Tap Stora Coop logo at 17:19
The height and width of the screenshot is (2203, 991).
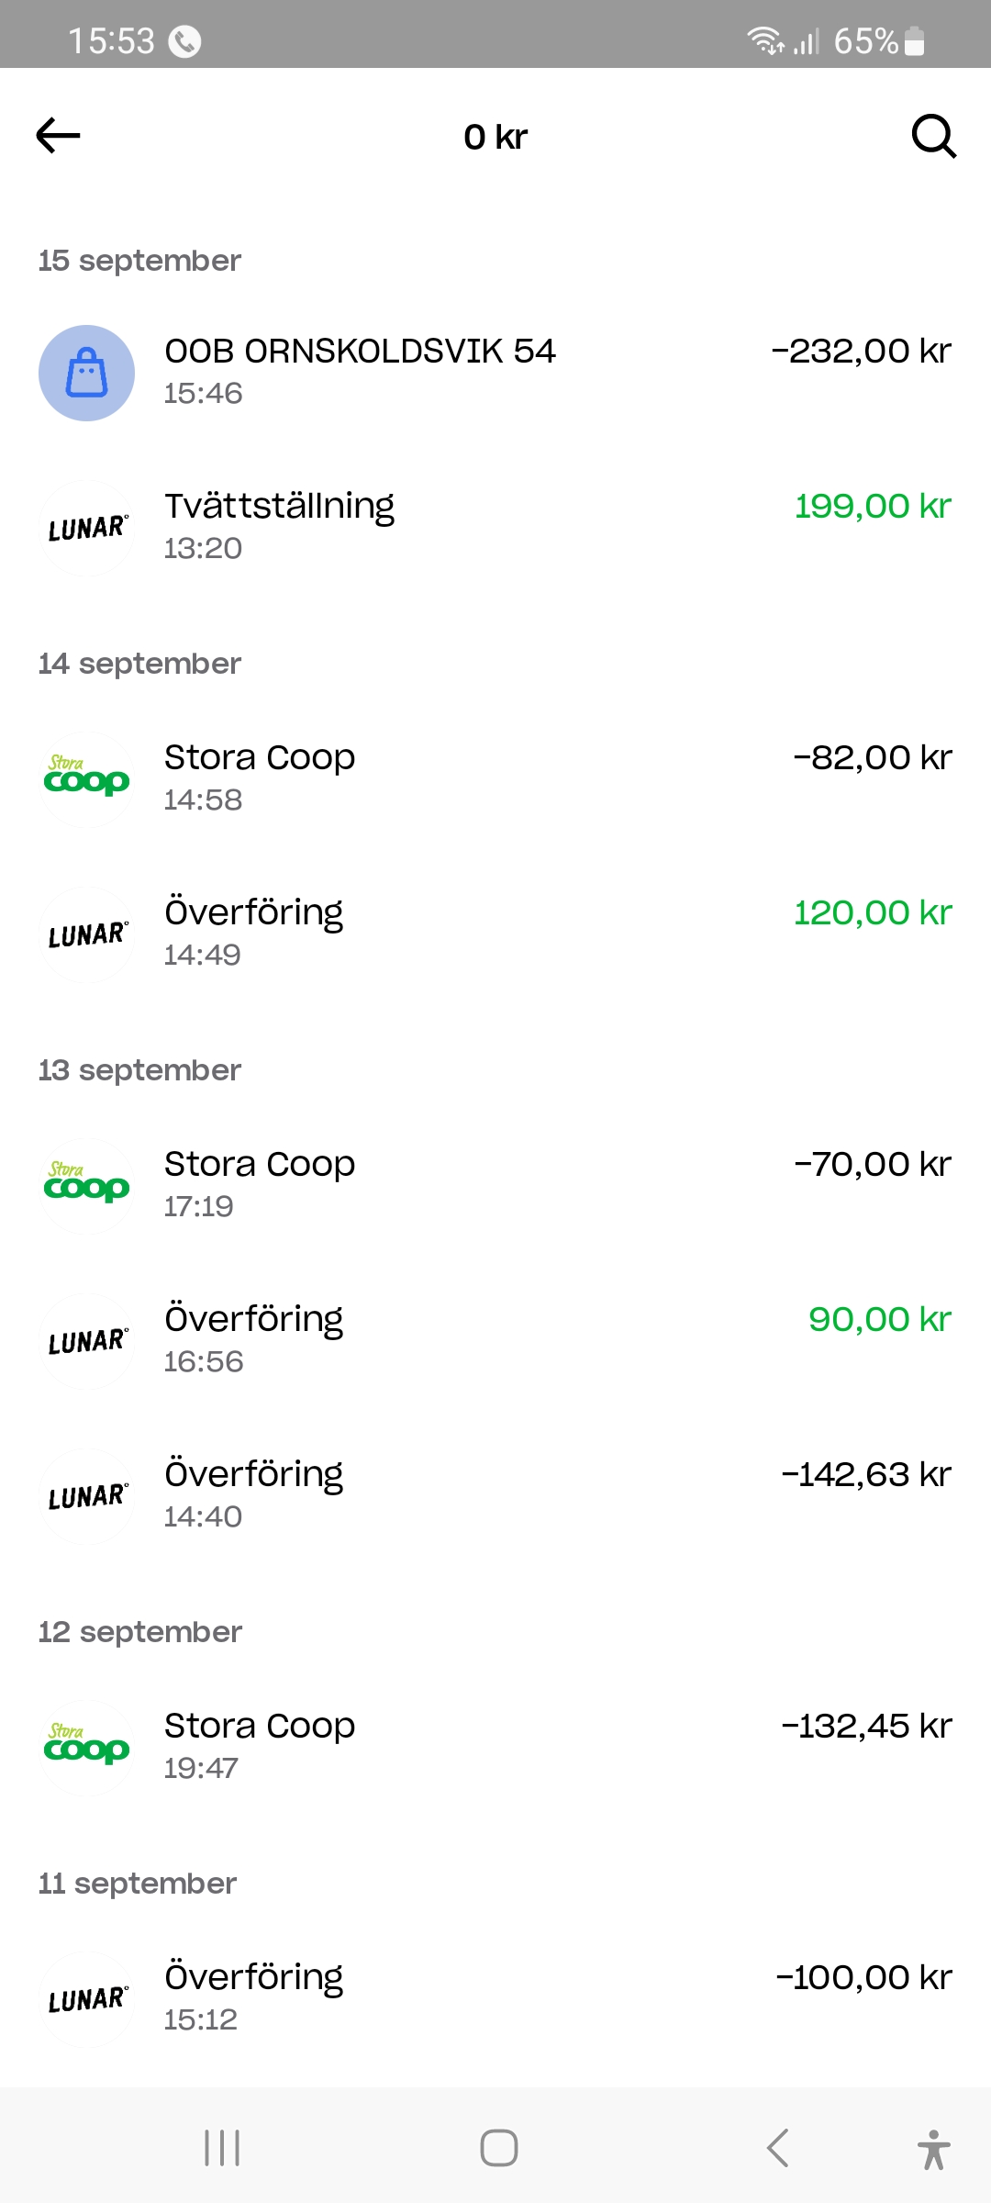pyautogui.click(x=87, y=1186)
